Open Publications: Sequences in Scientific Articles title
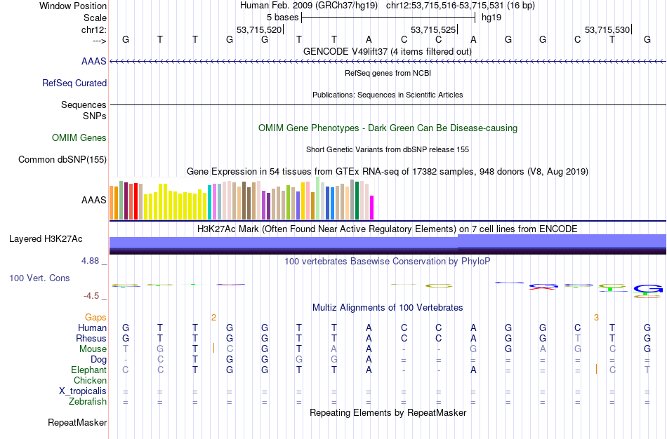 388,95
